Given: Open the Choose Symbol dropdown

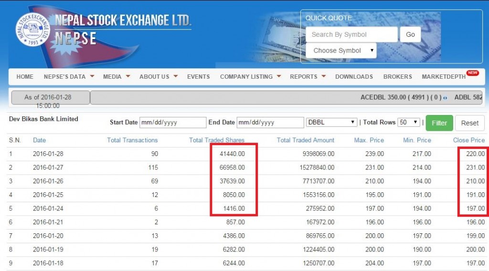Looking at the screenshot, I should coord(341,51).
